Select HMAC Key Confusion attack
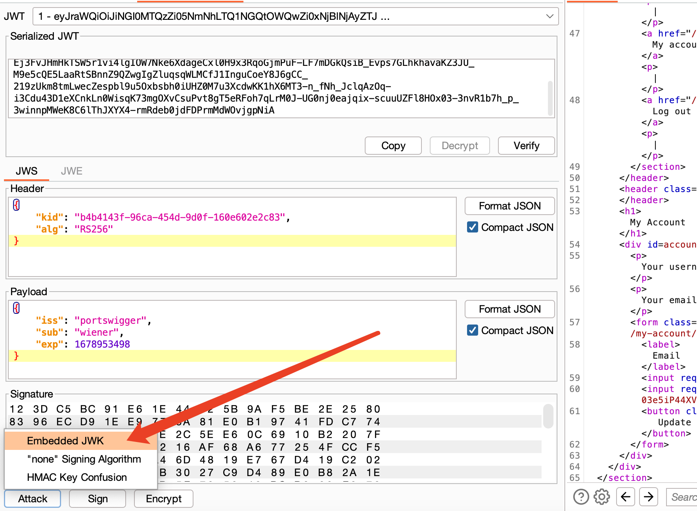This screenshot has width=697, height=511. pyautogui.click(x=81, y=477)
